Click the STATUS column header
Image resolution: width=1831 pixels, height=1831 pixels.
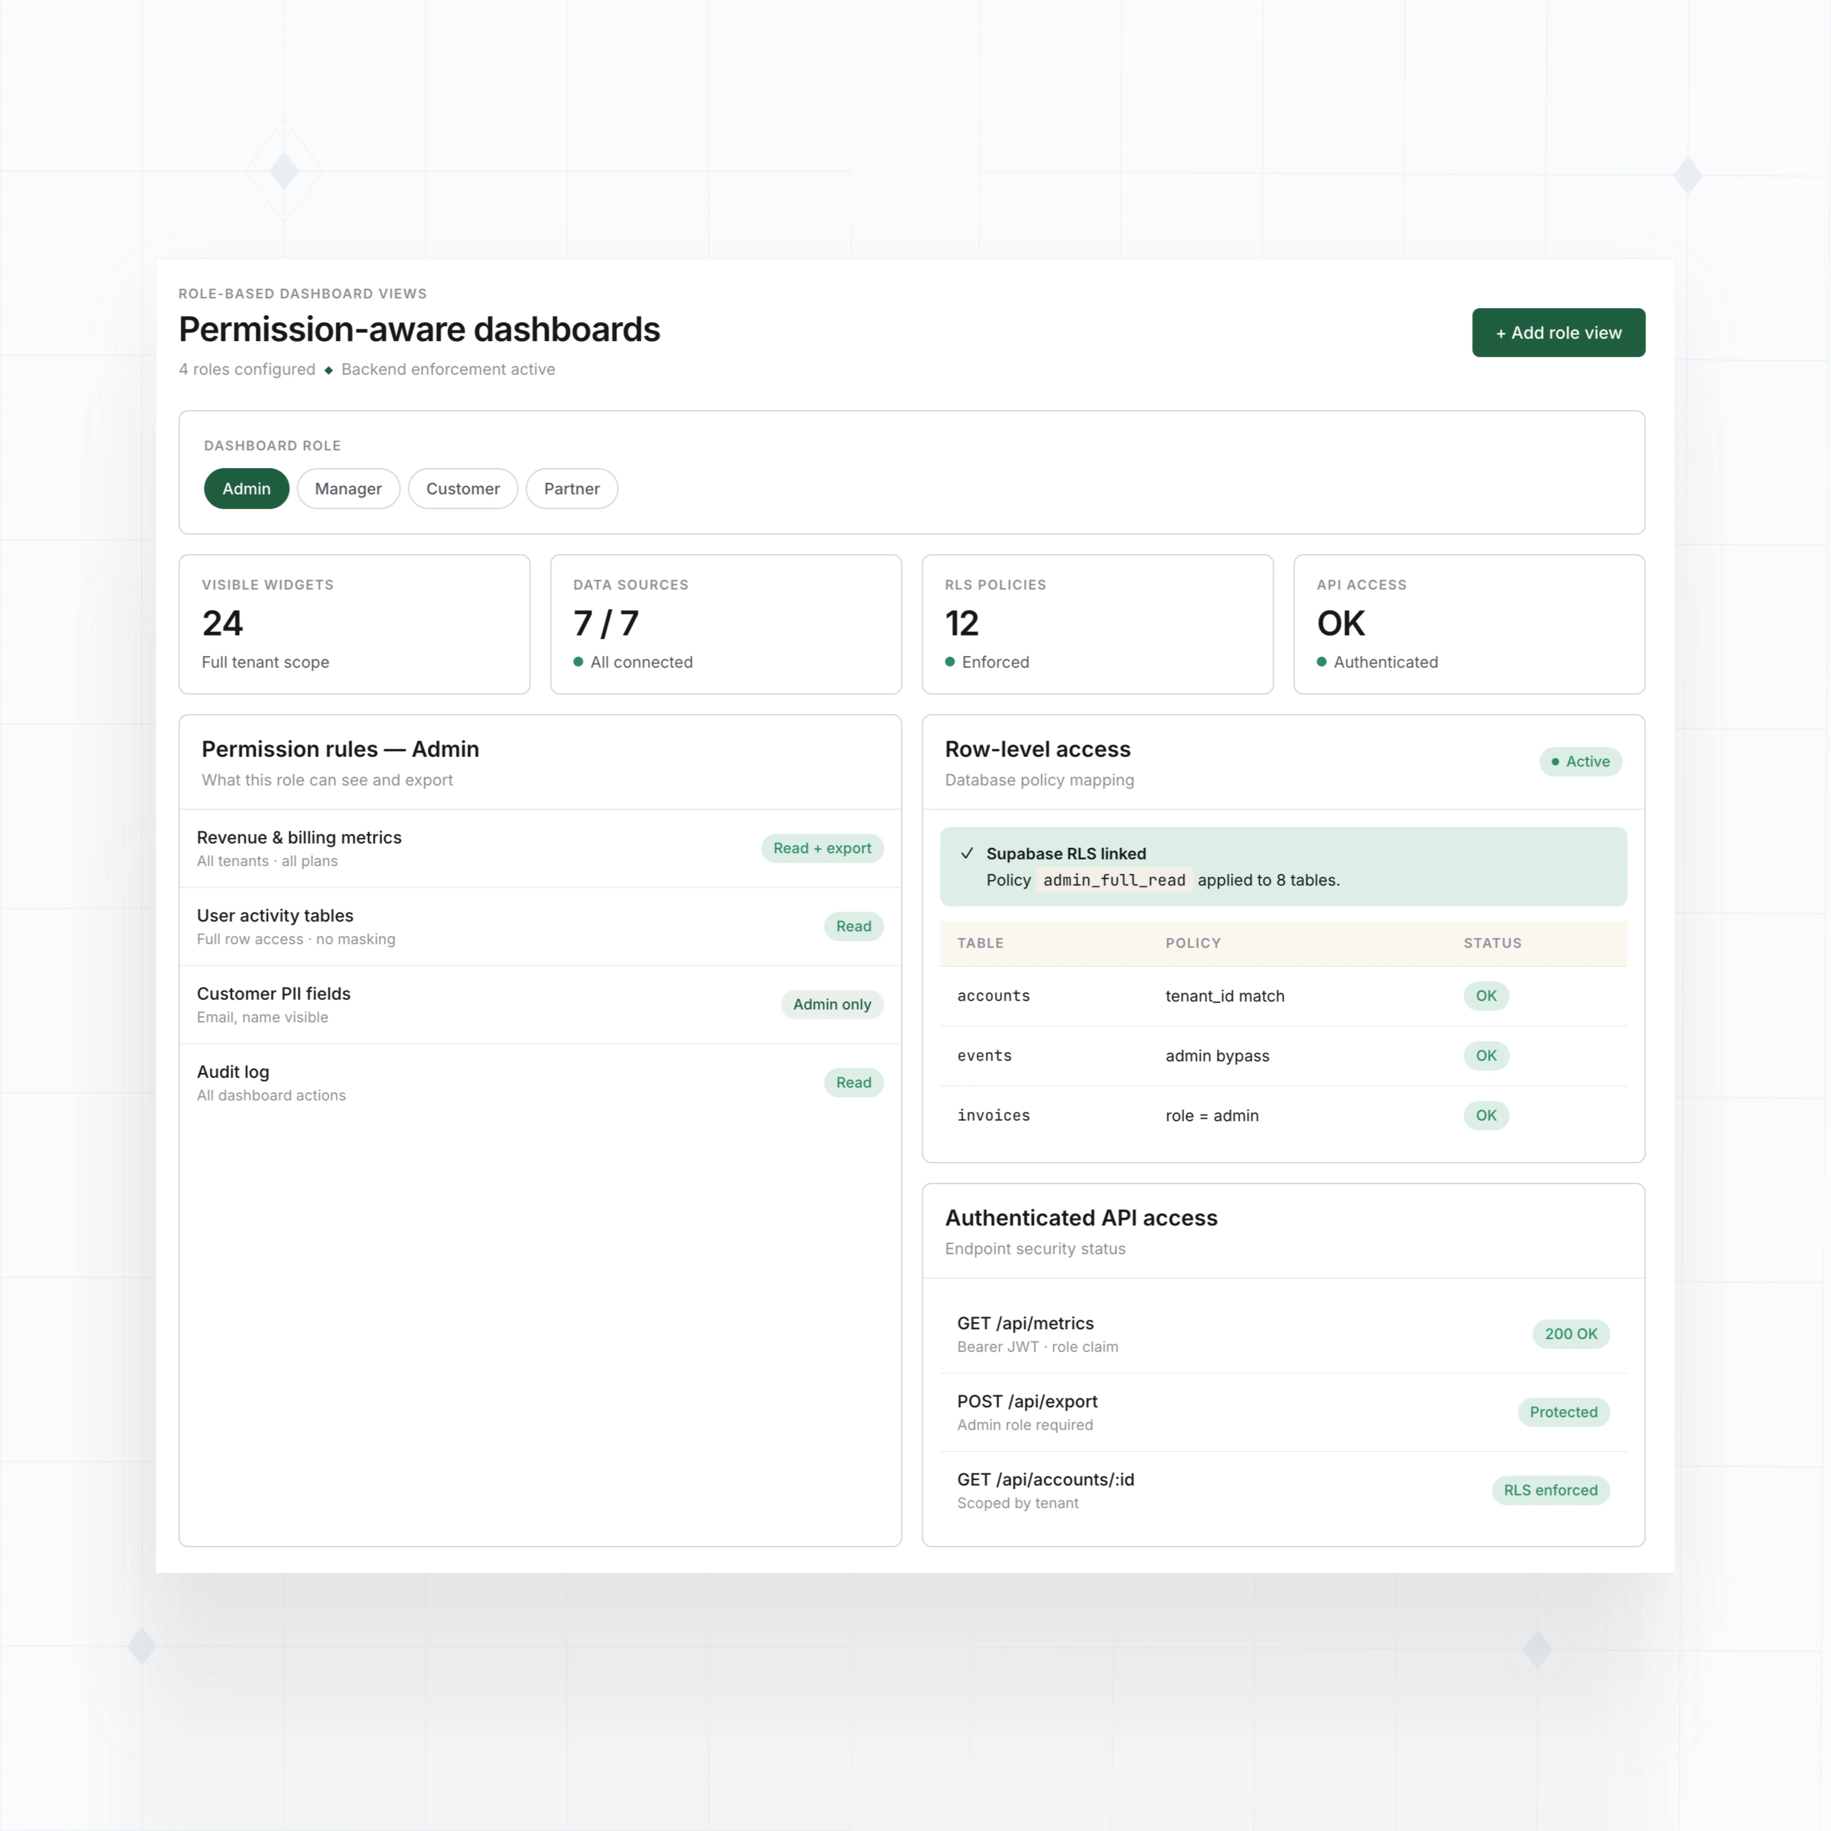coord(1493,943)
